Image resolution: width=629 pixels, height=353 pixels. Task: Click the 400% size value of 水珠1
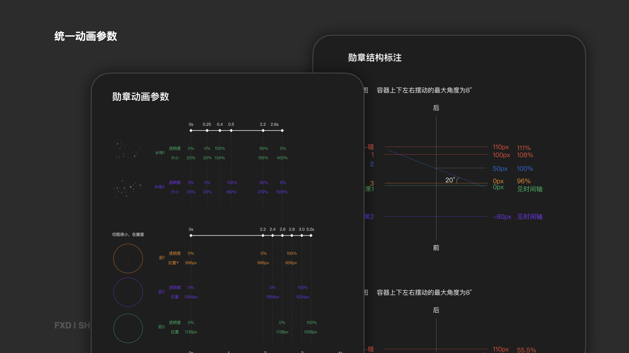282,158
